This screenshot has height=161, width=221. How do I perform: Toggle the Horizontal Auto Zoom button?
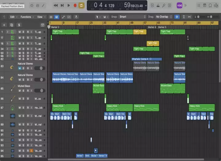point(189,17)
